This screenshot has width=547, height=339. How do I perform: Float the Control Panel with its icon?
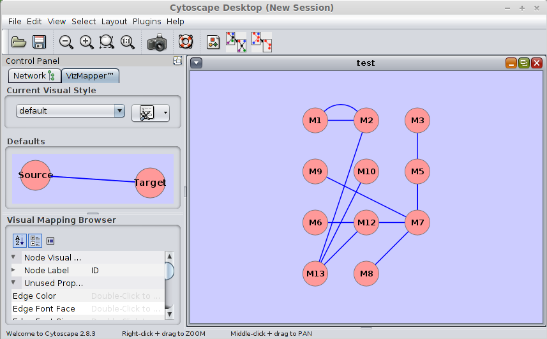click(x=177, y=61)
